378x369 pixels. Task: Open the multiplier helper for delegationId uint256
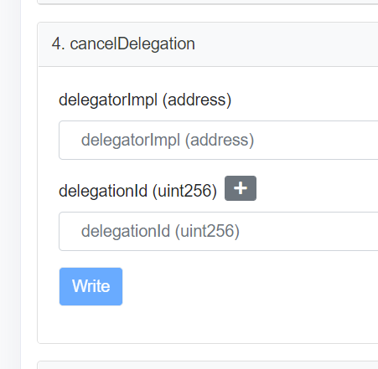[x=241, y=188]
